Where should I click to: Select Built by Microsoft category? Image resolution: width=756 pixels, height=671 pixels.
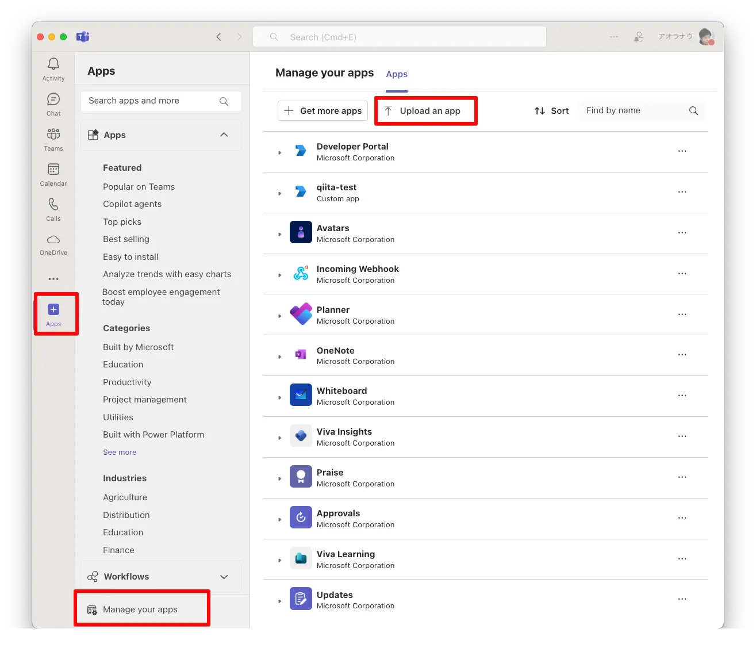(139, 347)
